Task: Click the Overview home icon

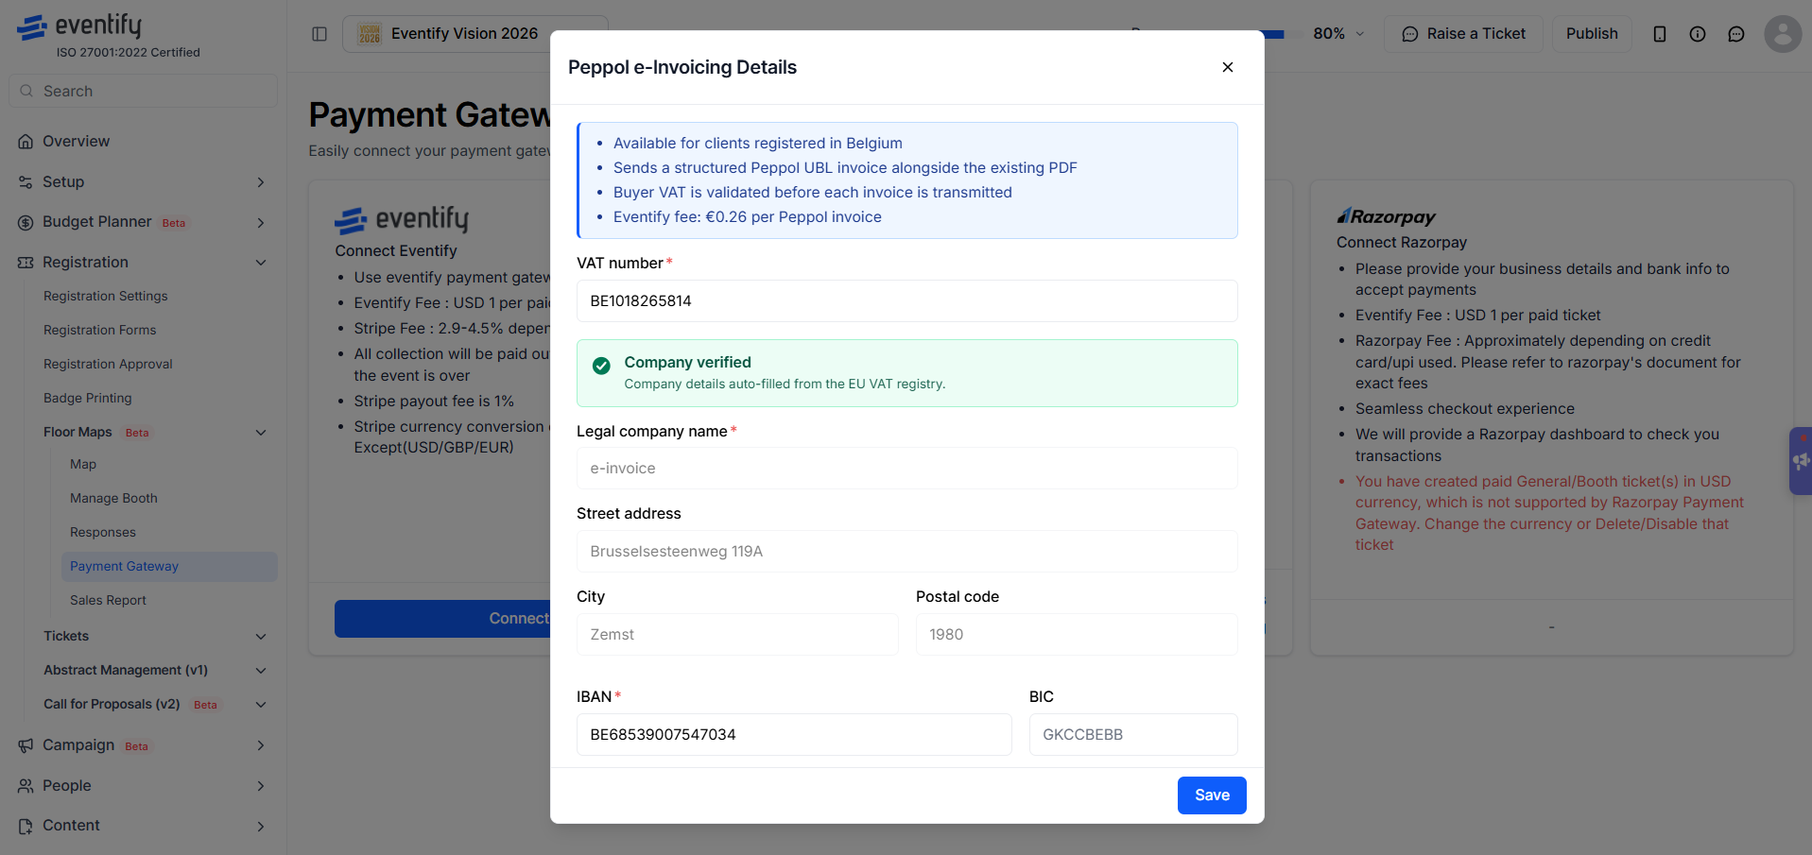Action: [x=26, y=142]
